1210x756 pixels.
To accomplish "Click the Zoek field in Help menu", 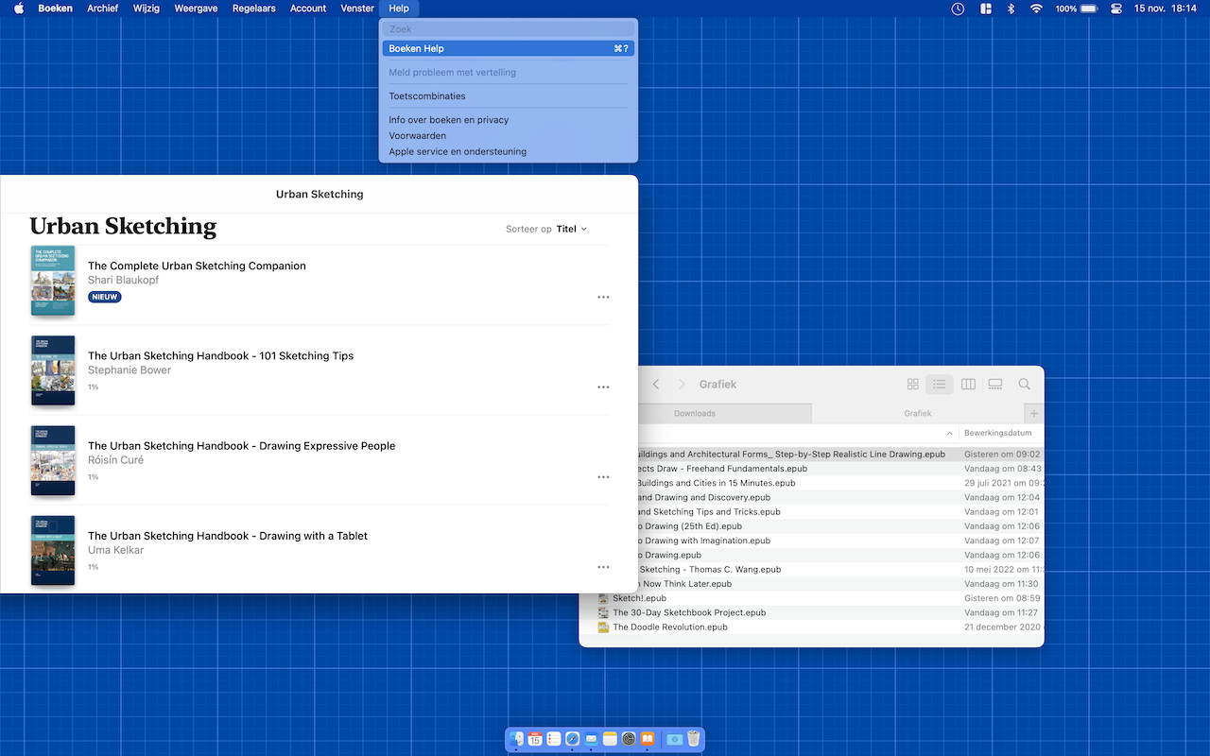I will 508,29.
